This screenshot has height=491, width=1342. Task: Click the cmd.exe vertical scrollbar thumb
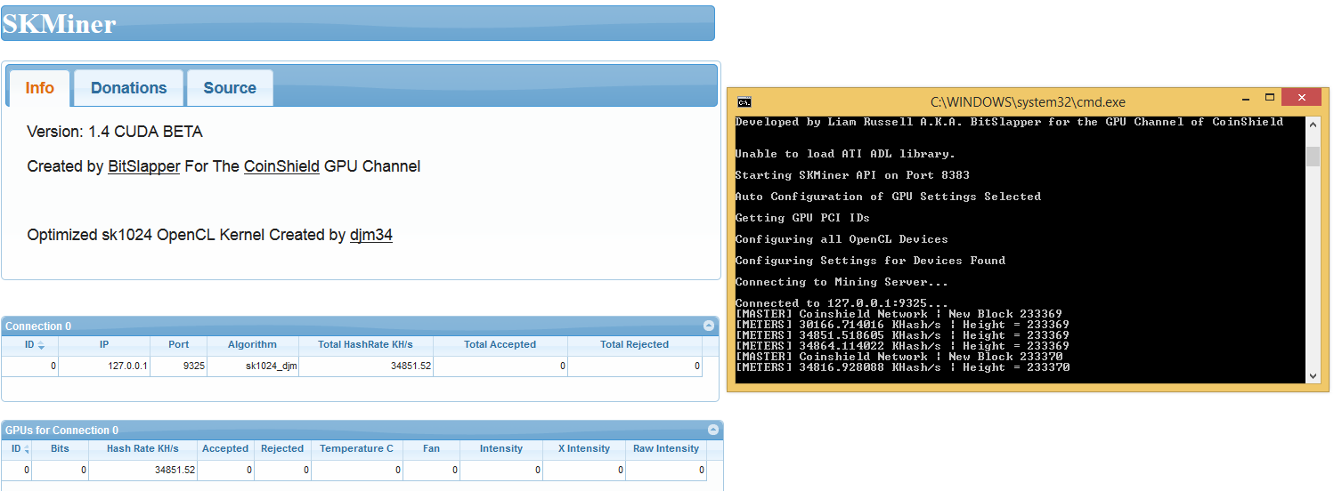click(1313, 157)
